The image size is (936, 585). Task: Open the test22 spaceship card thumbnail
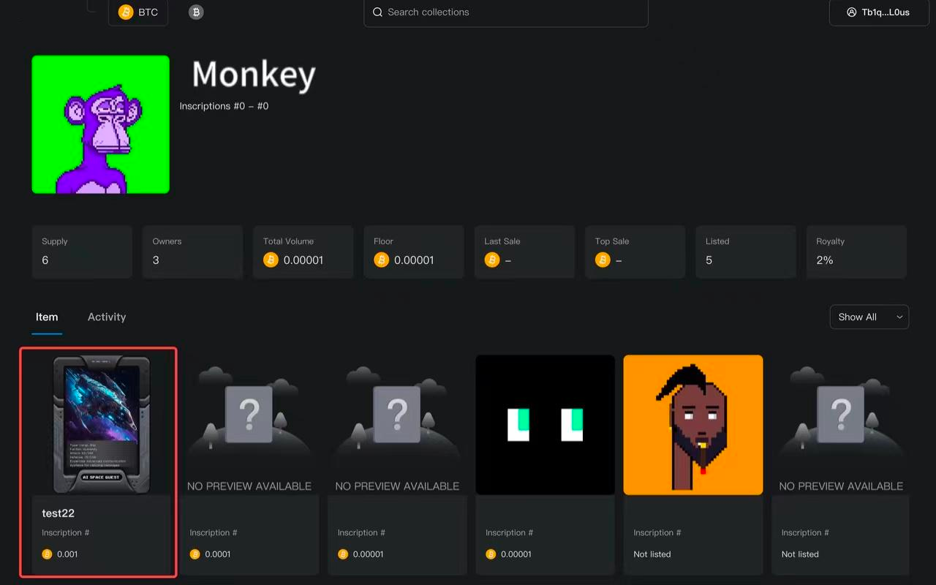pyautogui.click(x=102, y=424)
